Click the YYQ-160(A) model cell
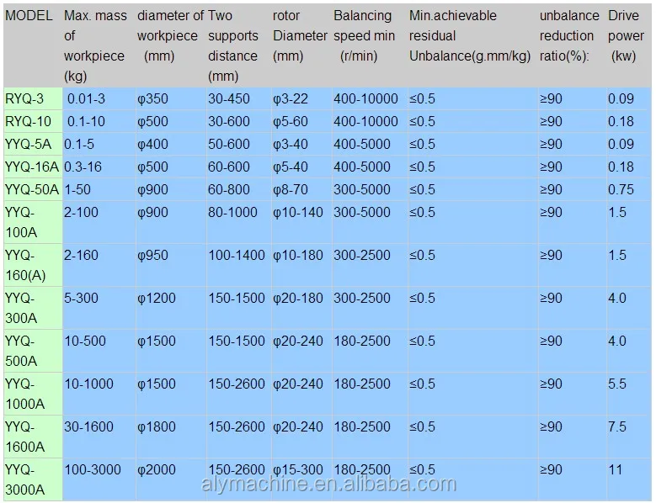This screenshot has width=656, height=503. click(29, 265)
